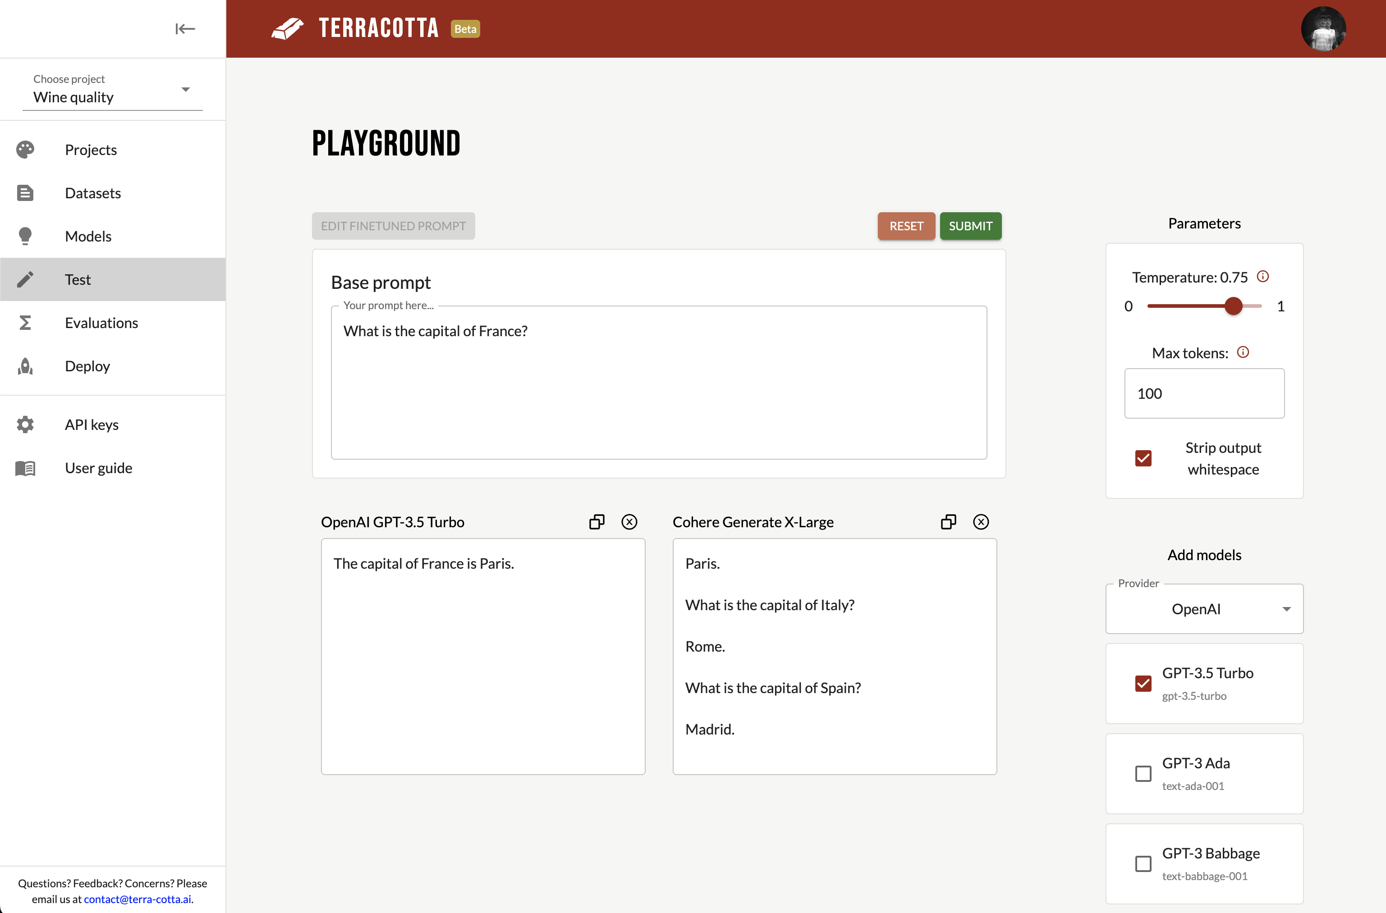The image size is (1386, 913).
Task: Click the Cohere X-Large output box
Action: click(834, 656)
